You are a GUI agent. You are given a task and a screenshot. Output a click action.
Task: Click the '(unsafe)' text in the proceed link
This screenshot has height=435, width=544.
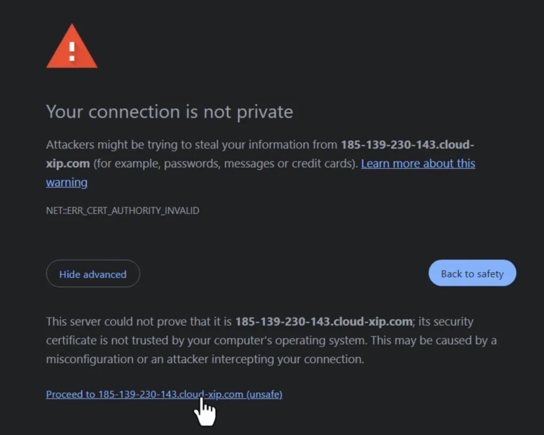[264, 394]
